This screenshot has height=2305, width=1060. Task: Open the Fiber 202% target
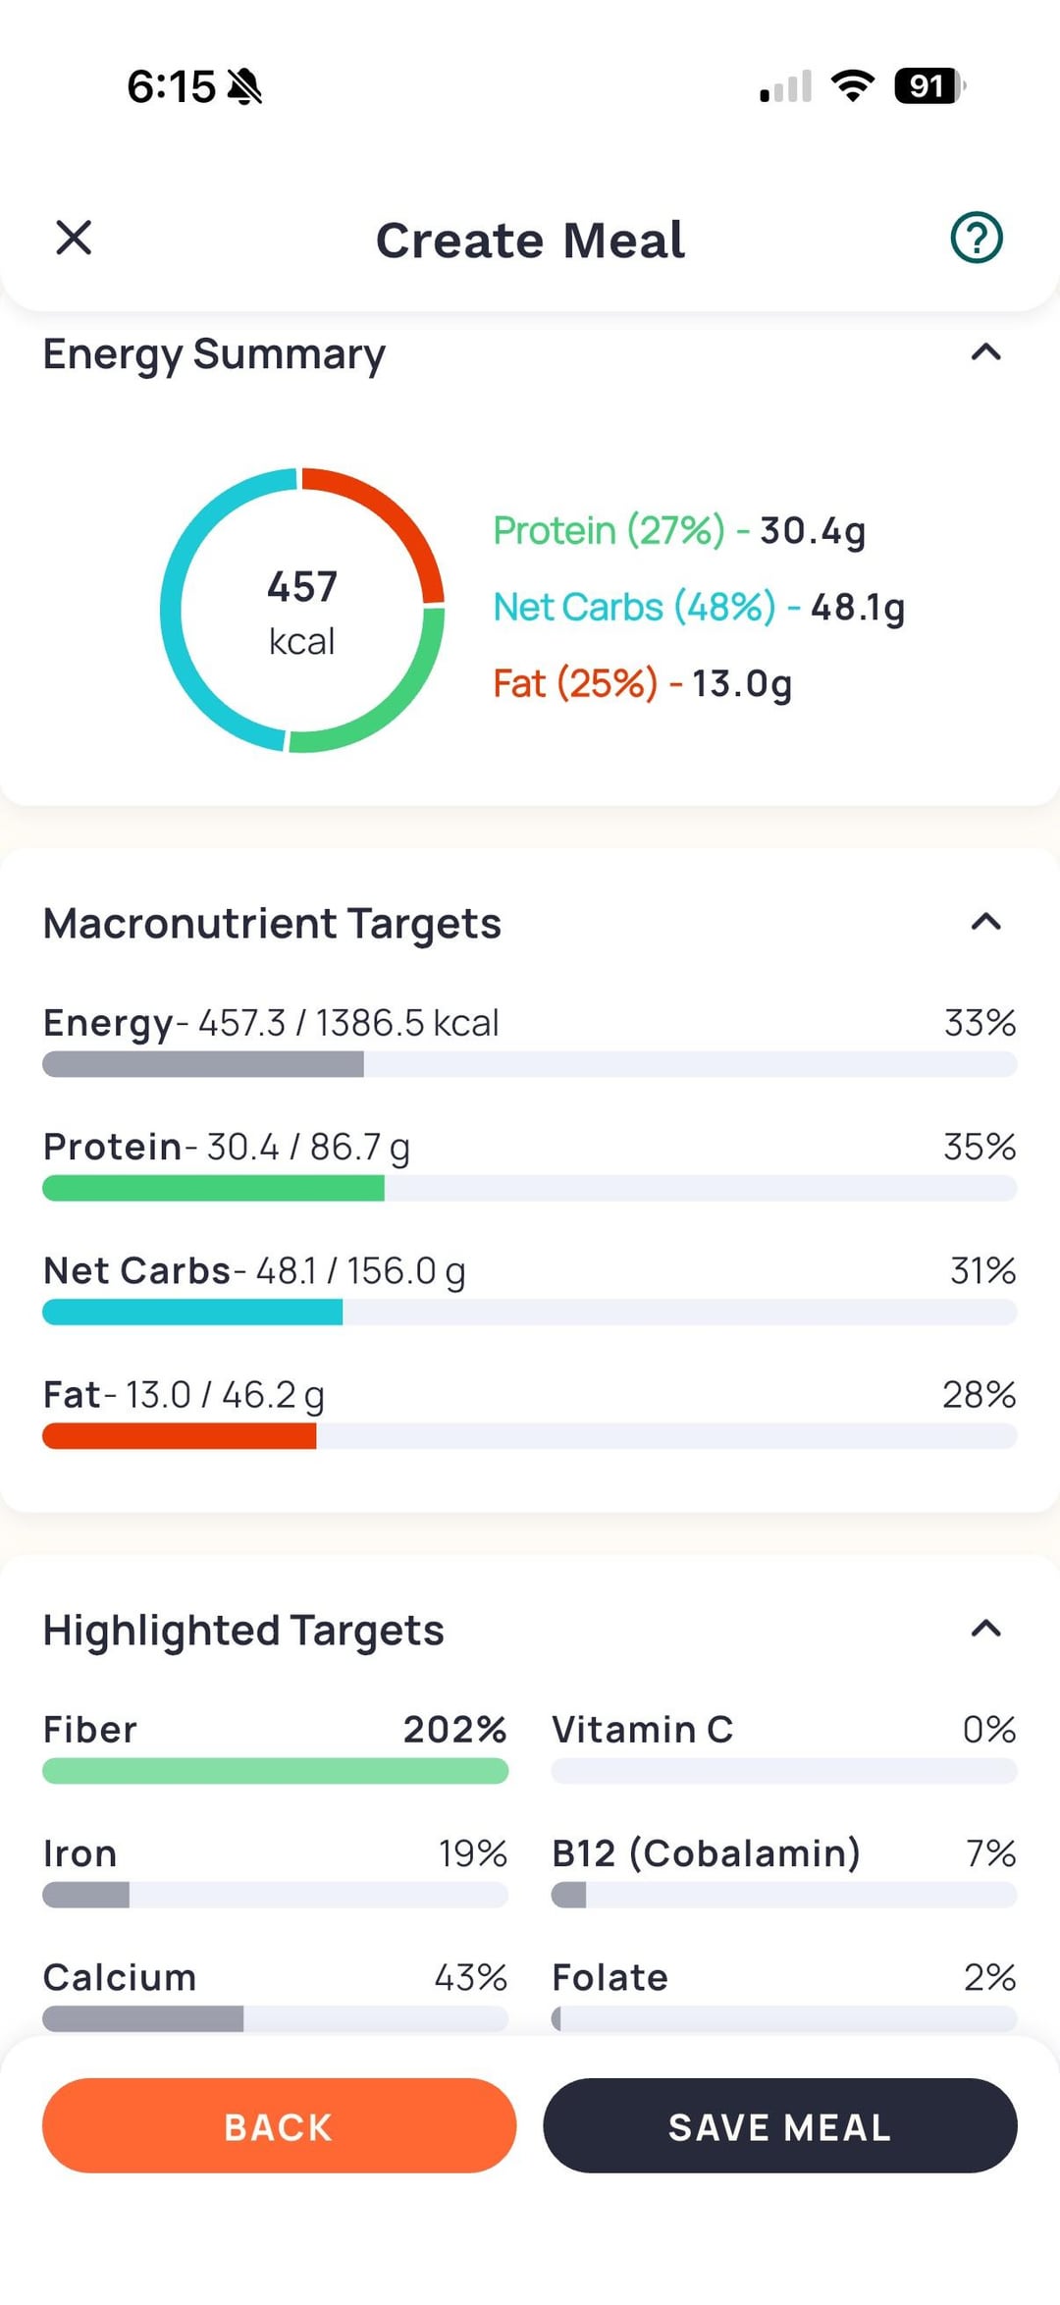pyautogui.click(x=275, y=1749)
